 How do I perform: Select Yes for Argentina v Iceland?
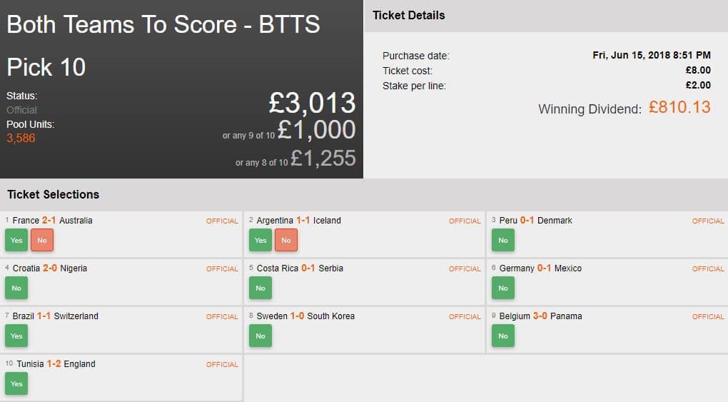(261, 241)
